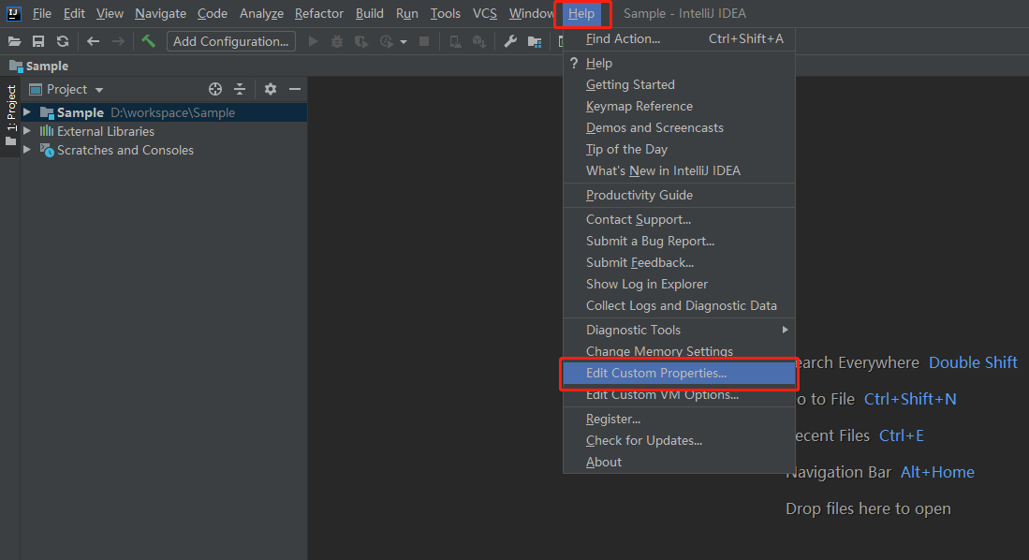Open the Code menu
This screenshot has height=560, width=1029.
(x=213, y=14)
